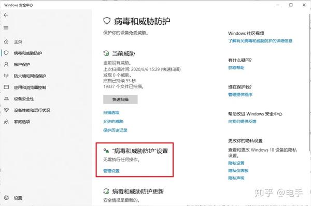Viewport: 311px width, 206px height.
Task: Click '扫描已持续 55 秒' text
Action: pos(120,81)
